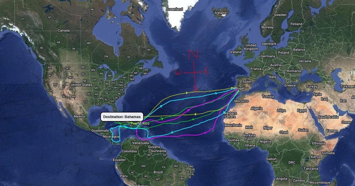Select the United Kingdom map label
Image resolution: width=355 pixels, height=186 pixels.
click(x=252, y=47)
